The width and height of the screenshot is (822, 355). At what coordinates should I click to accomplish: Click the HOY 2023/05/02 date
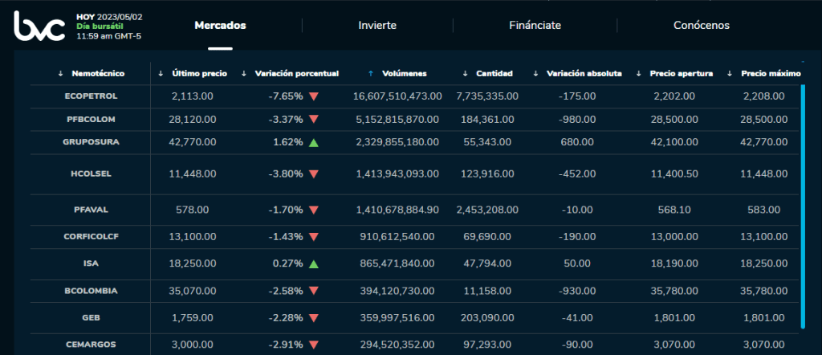click(x=109, y=17)
